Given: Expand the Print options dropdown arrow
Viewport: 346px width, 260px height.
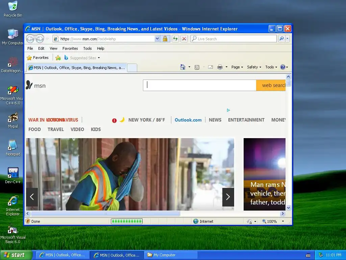Looking at the screenshot, I should (226, 67).
